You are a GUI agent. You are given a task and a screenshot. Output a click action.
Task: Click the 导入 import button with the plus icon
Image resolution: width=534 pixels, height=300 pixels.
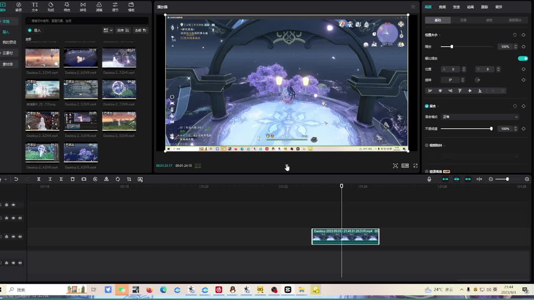[x=34, y=30]
